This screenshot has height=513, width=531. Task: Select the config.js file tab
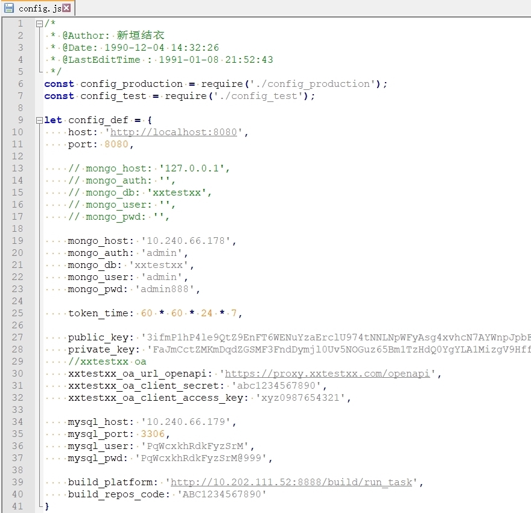(38, 8)
